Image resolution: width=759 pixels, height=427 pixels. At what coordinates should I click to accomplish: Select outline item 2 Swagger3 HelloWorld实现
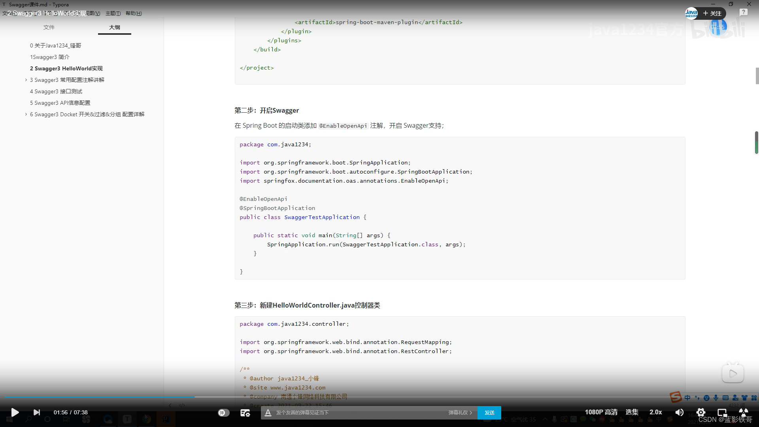point(66,68)
